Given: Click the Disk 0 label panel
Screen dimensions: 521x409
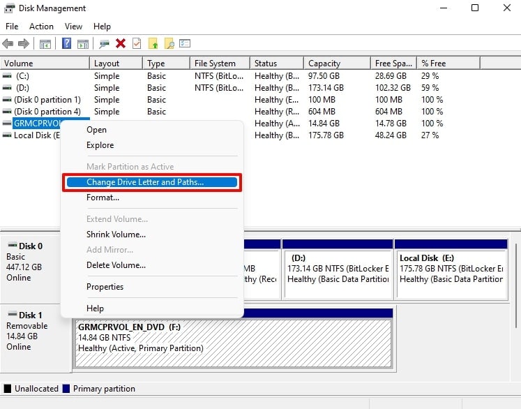Looking at the screenshot, I should pos(31,269).
